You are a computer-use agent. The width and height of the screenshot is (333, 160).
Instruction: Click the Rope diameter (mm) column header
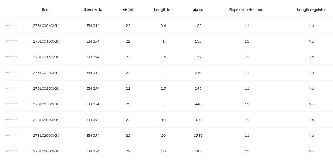point(247,10)
